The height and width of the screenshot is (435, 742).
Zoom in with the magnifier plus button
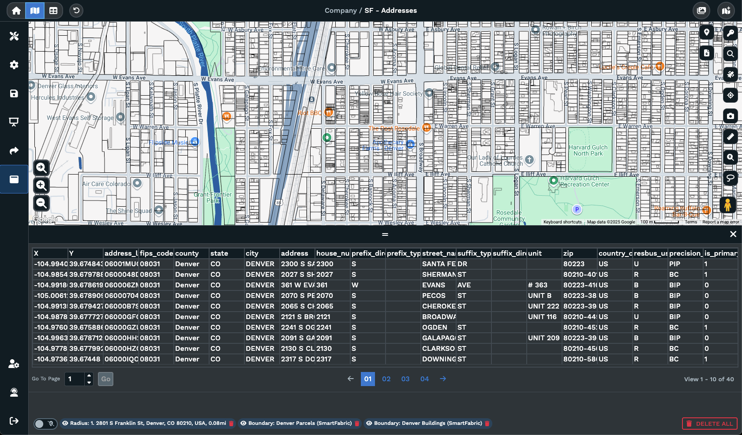tap(41, 186)
